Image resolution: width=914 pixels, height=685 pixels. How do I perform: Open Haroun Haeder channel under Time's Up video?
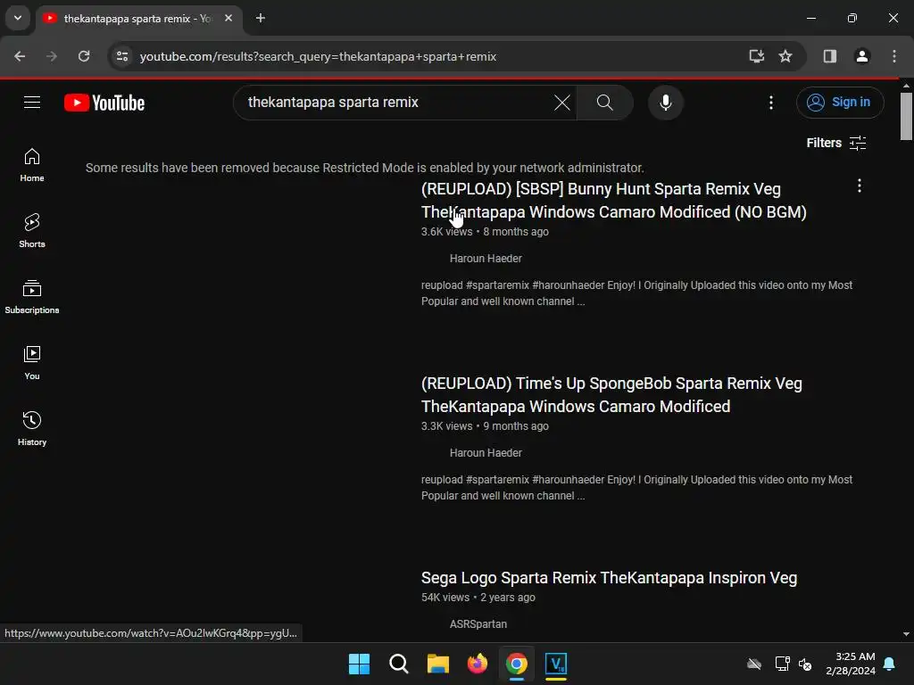pos(486,453)
